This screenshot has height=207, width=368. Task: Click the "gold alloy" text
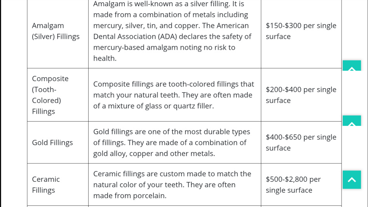110,153
